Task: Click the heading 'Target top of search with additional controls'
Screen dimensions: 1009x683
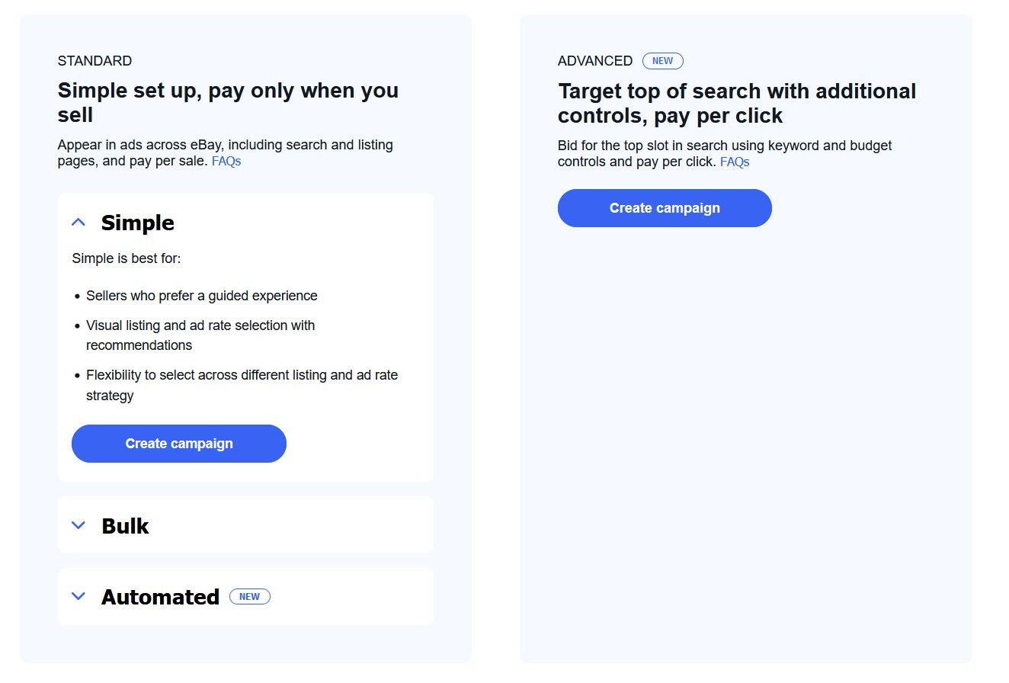Action: 736,103
